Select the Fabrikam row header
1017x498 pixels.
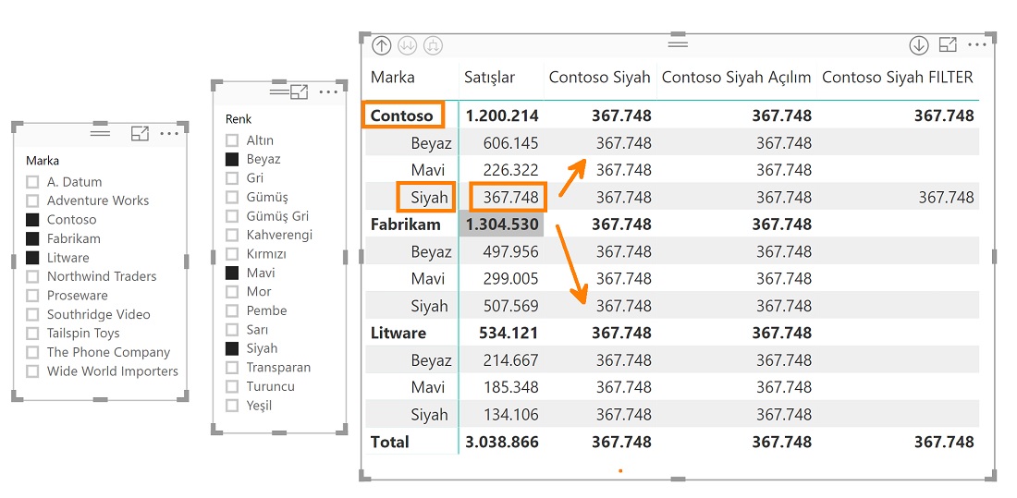[x=405, y=225]
